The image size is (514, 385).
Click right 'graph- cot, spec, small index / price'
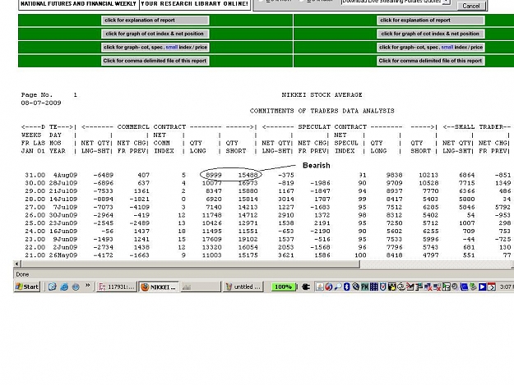(x=430, y=47)
